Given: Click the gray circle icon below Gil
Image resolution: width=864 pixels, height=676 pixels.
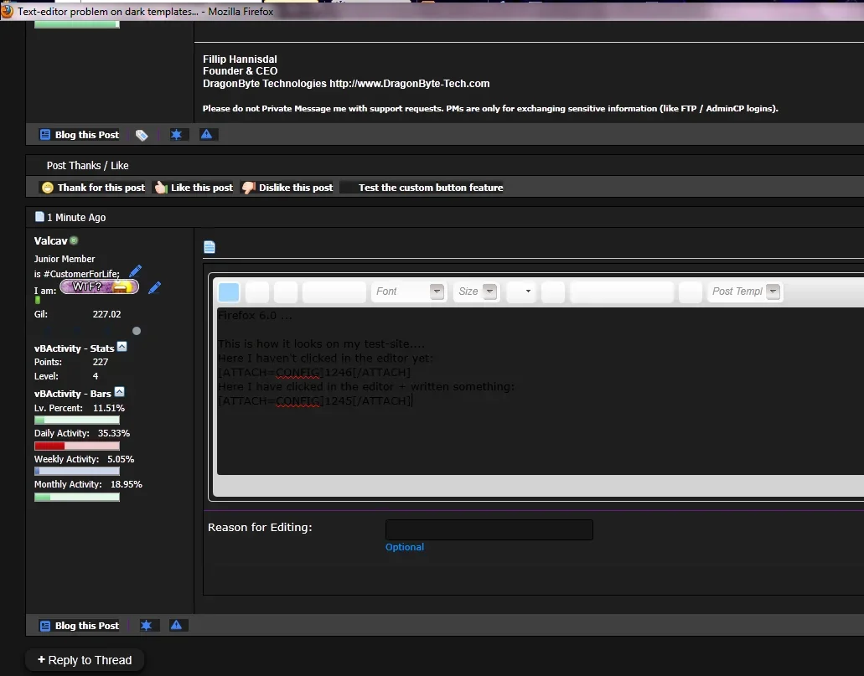Looking at the screenshot, I should click(x=137, y=331).
